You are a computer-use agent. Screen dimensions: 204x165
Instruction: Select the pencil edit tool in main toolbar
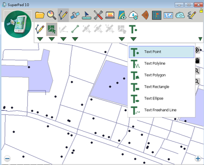point(63,15)
